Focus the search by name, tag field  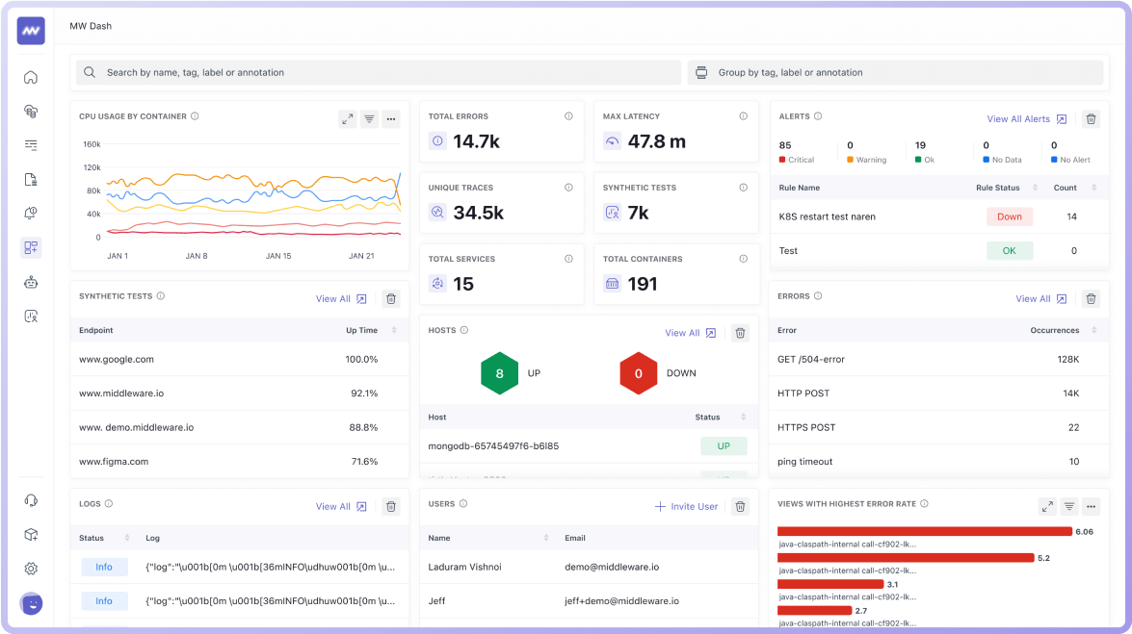tap(379, 72)
